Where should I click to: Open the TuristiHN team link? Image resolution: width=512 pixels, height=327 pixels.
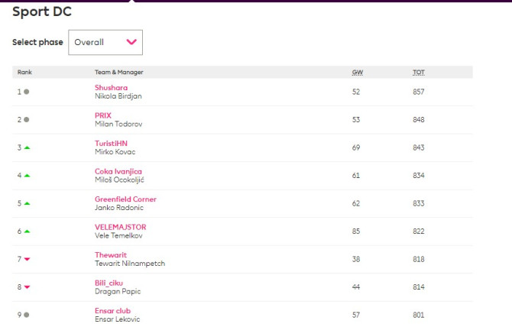[112, 143]
